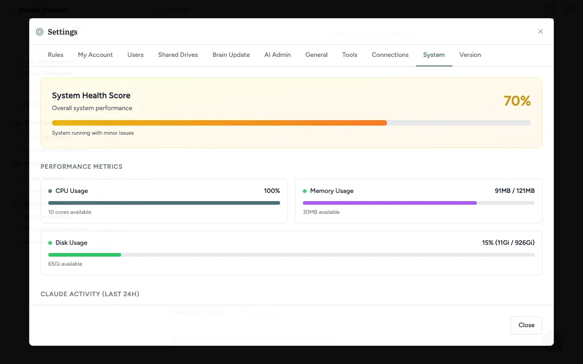Click the Settings gear icon in dialog header
The width and height of the screenshot is (583, 364).
(40, 32)
